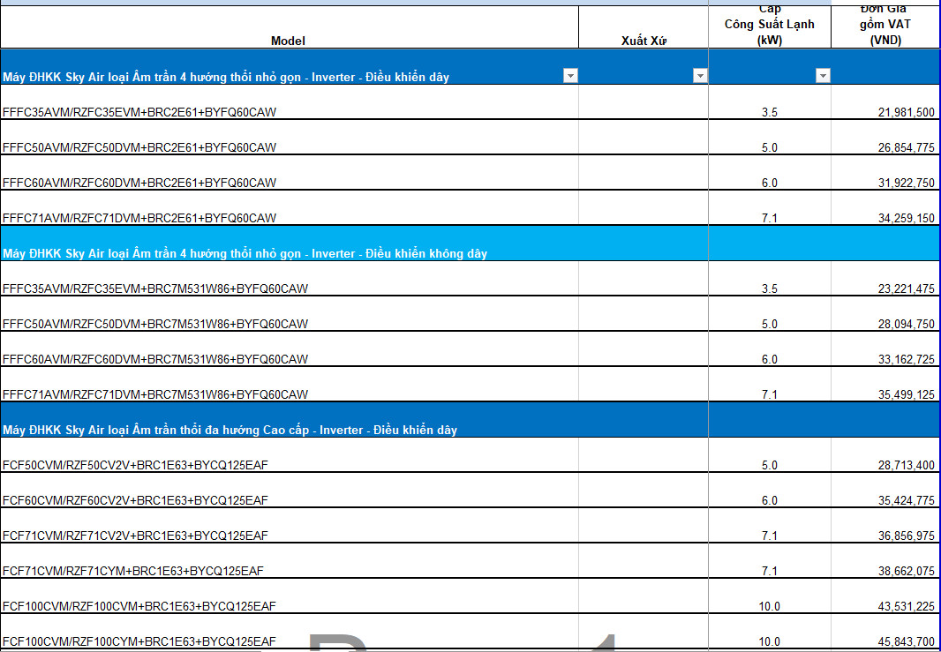
Task: Select the price 45,843,700
Action: click(x=907, y=641)
